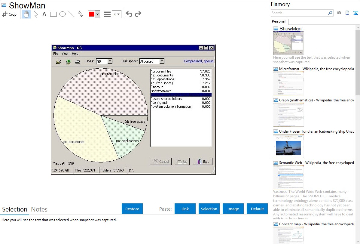Redo the last annotation
This screenshot has width=360, height=244.
(x=138, y=14)
